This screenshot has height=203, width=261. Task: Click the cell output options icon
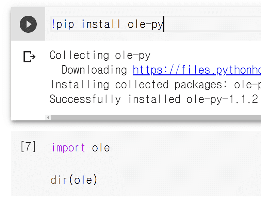pyautogui.click(x=29, y=57)
